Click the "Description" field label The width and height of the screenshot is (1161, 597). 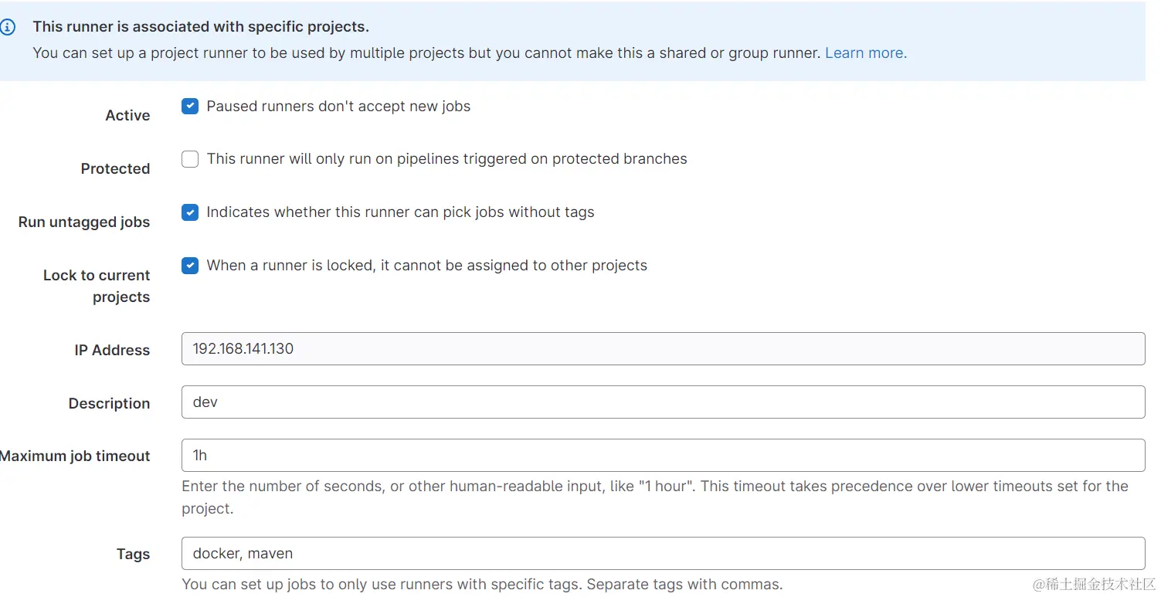pyautogui.click(x=109, y=404)
